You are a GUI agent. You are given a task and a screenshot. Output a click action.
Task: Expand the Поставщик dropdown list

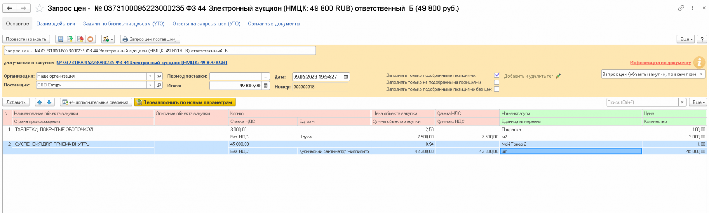(150, 85)
